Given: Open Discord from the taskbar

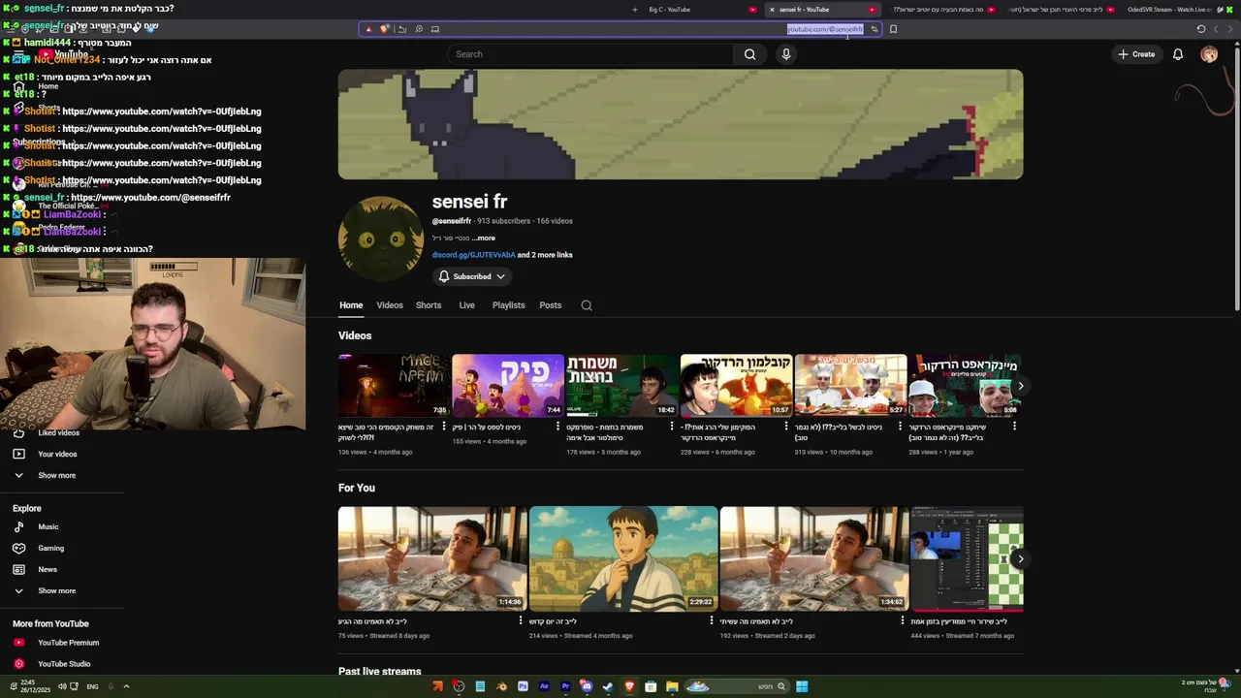Looking at the screenshot, I should click(x=587, y=686).
